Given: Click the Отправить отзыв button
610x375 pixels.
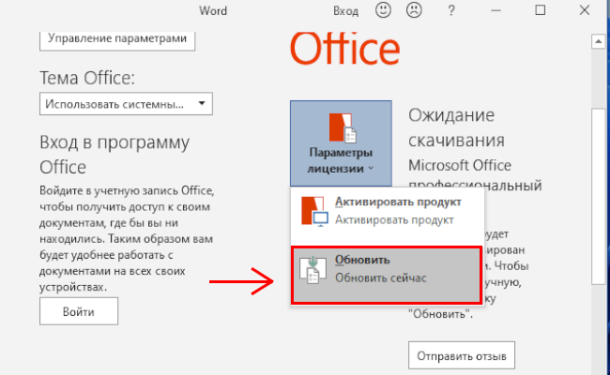Looking at the screenshot, I should (462, 355).
